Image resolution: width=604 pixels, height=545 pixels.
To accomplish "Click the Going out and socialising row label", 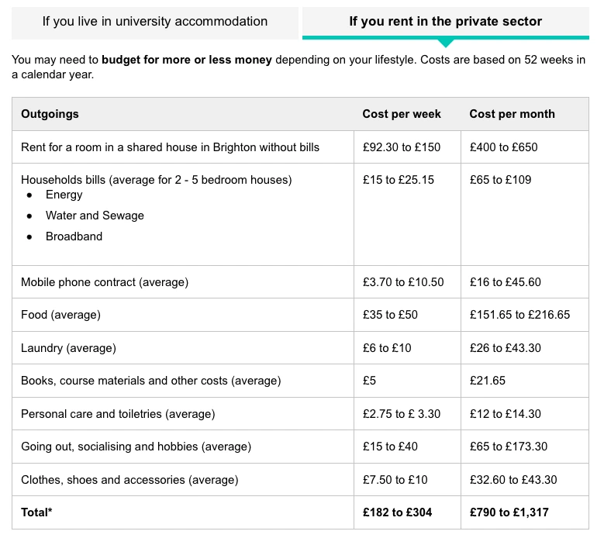I will tap(136, 447).
